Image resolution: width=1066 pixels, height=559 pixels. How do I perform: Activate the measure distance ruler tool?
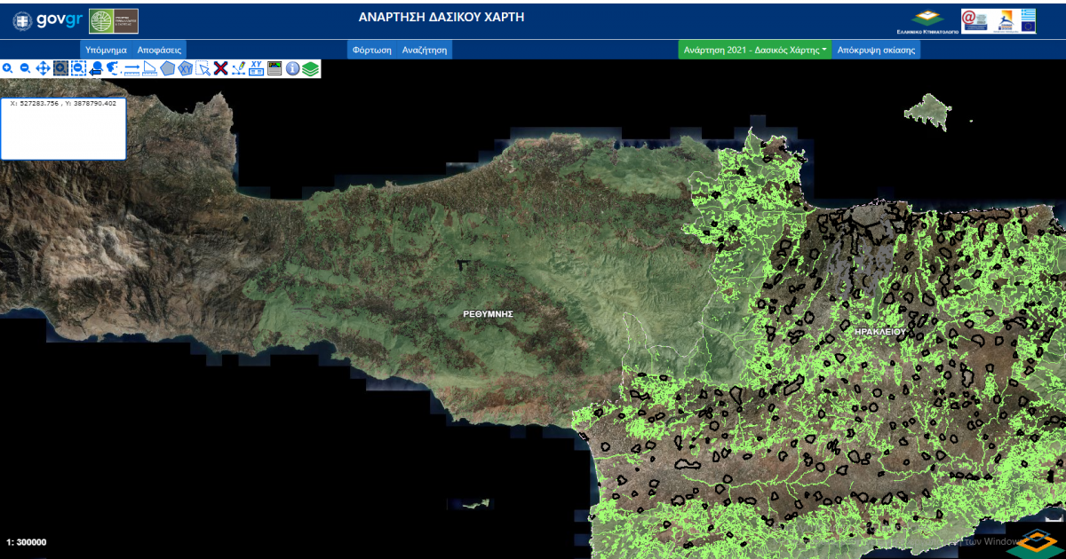click(x=131, y=68)
